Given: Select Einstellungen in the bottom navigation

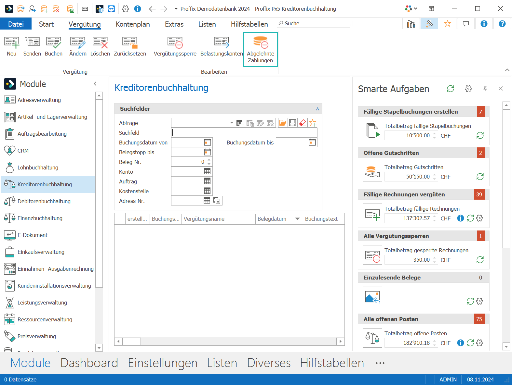Looking at the screenshot, I should 163,363.
